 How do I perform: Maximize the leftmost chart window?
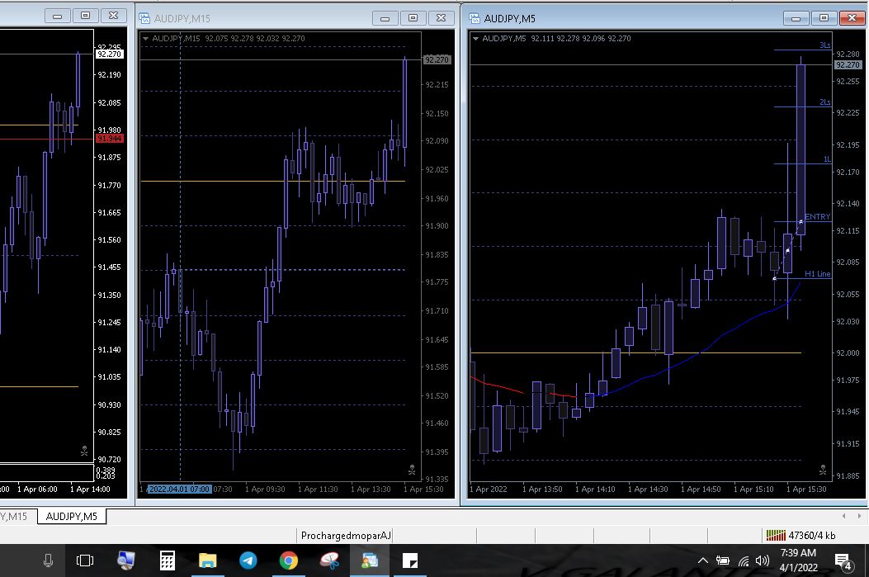(x=85, y=16)
